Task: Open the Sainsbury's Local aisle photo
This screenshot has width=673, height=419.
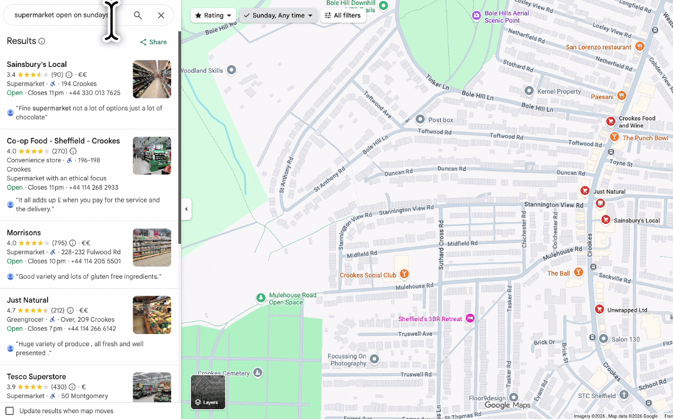Action: (x=152, y=79)
